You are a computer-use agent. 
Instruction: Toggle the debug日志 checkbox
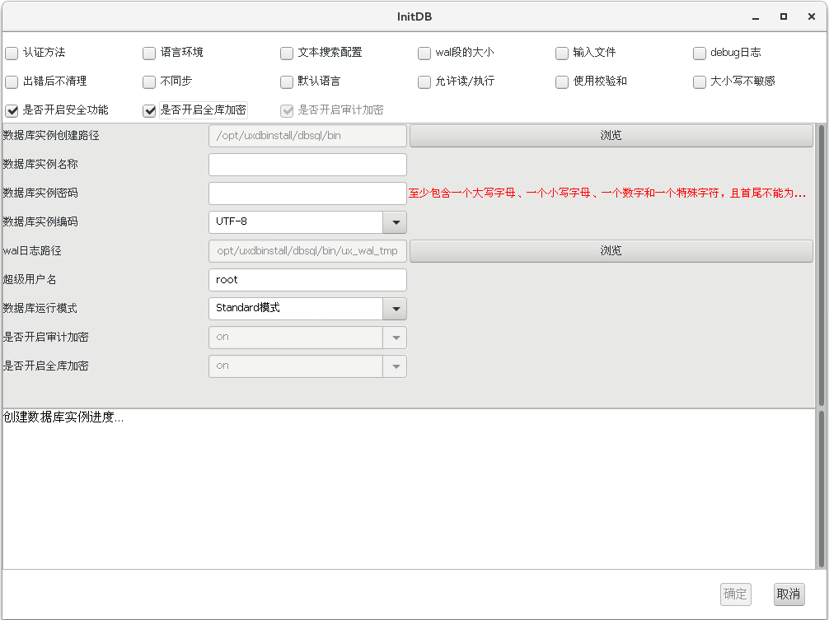pyautogui.click(x=700, y=54)
